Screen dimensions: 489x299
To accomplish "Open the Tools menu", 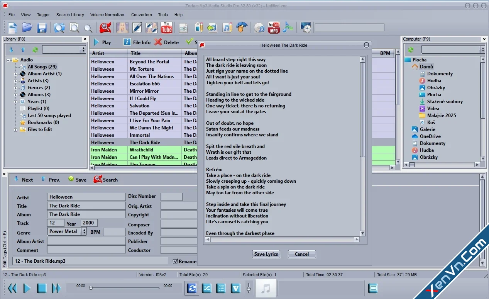I will coord(163,15).
